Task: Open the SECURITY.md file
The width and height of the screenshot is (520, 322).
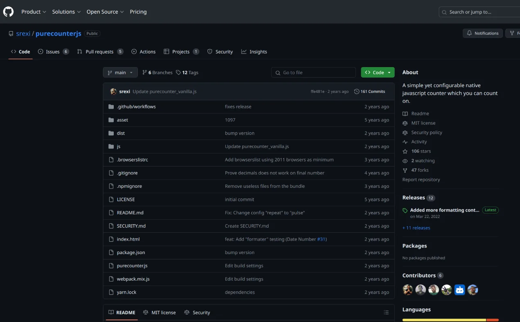Action: point(131,226)
